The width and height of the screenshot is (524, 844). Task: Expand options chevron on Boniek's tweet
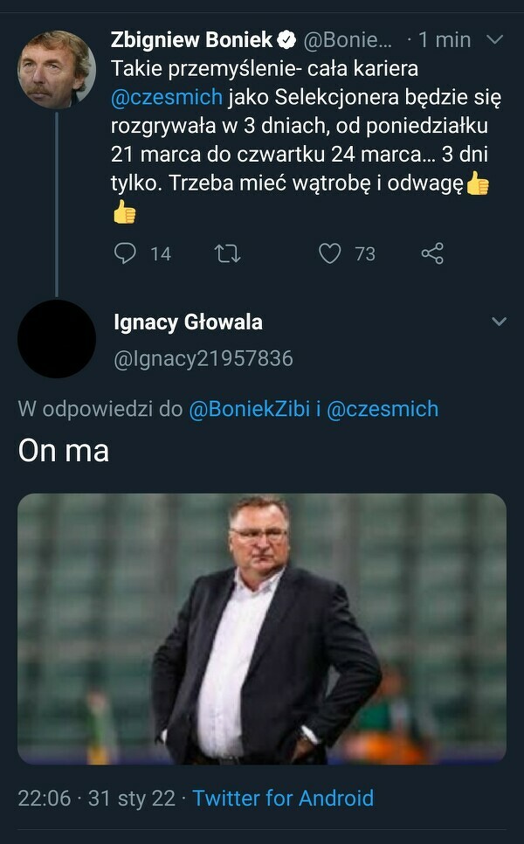pos(494,39)
